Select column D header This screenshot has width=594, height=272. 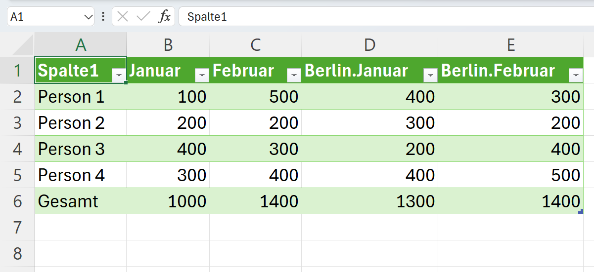coord(369,45)
